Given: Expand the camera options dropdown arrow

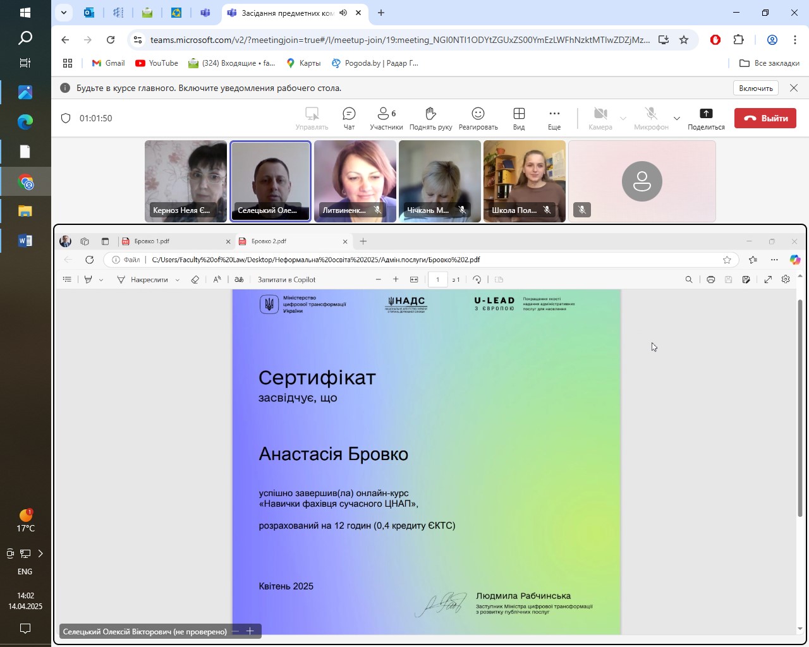Looking at the screenshot, I should point(623,118).
